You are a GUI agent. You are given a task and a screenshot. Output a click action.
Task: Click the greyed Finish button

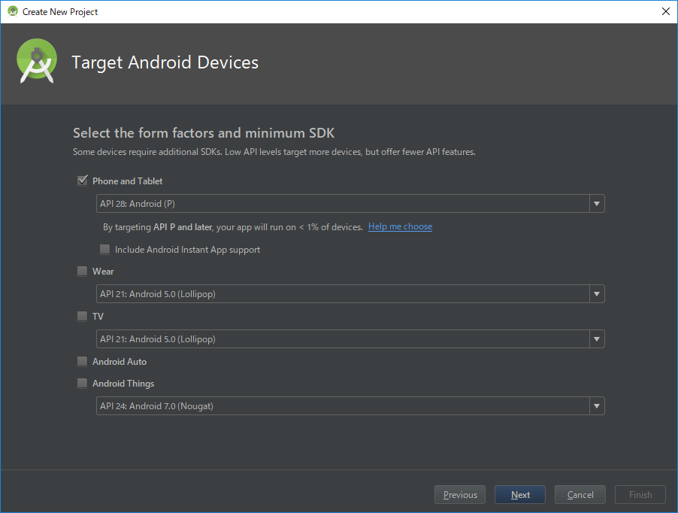click(x=640, y=494)
